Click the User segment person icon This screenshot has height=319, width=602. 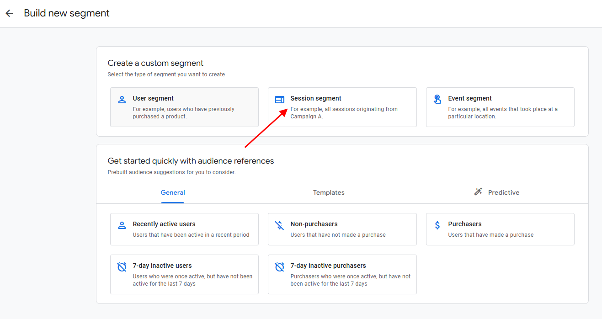pos(122,99)
